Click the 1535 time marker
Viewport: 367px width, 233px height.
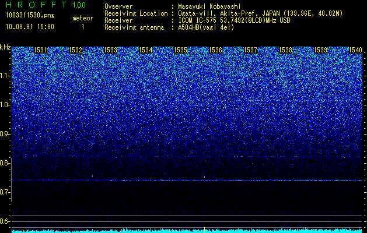pos(181,50)
